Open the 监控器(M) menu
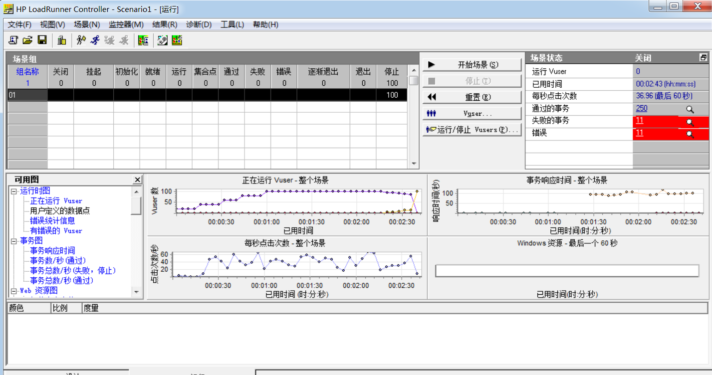 point(126,24)
